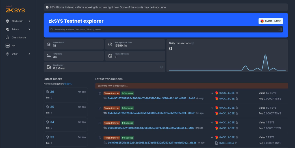The image size is (295, 148).
Task: Open the API menu item
Action: tap(13, 46)
